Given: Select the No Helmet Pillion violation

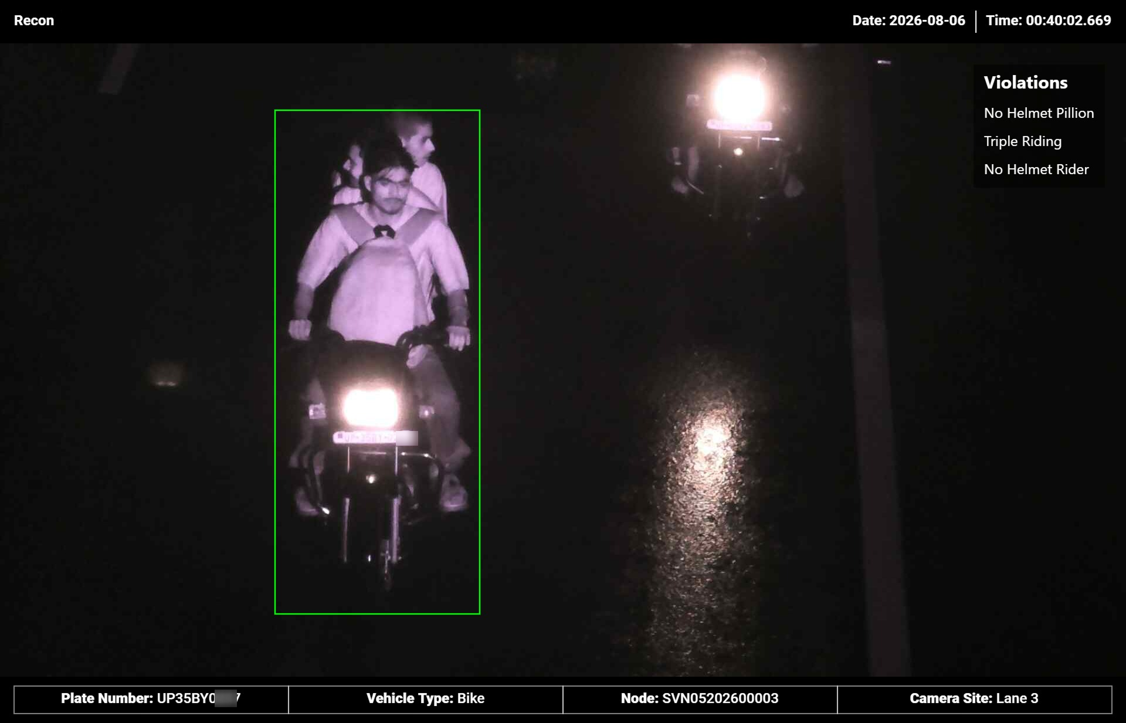Looking at the screenshot, I should 1039,113.
